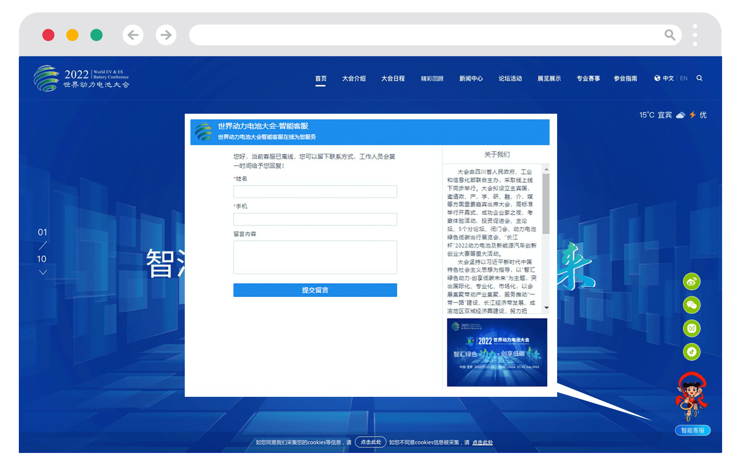
Task: Open the Weibo social icon
Action: pos(691,282)
